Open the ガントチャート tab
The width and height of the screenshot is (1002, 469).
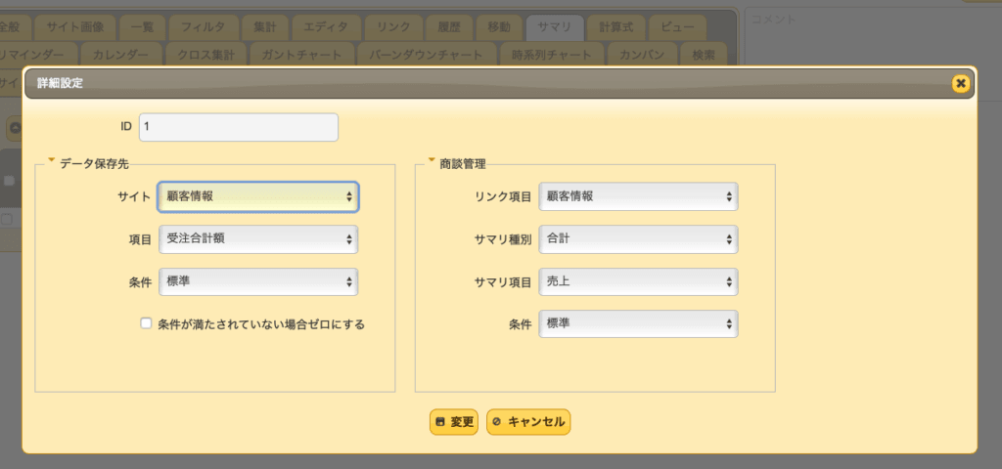point(301,55)
